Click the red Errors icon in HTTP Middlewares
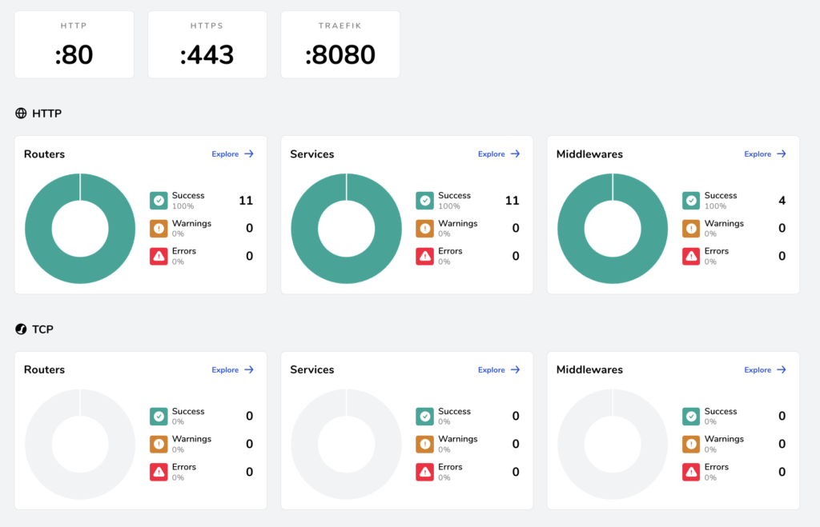The height and width of the screenshot is (527, 820). (691, 257)
